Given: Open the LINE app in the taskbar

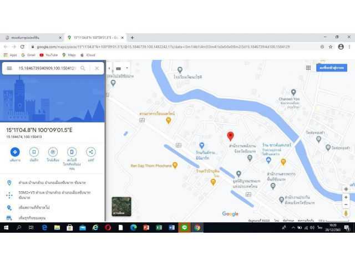Looking at the screenshot, I should click(x=184, y=228).
